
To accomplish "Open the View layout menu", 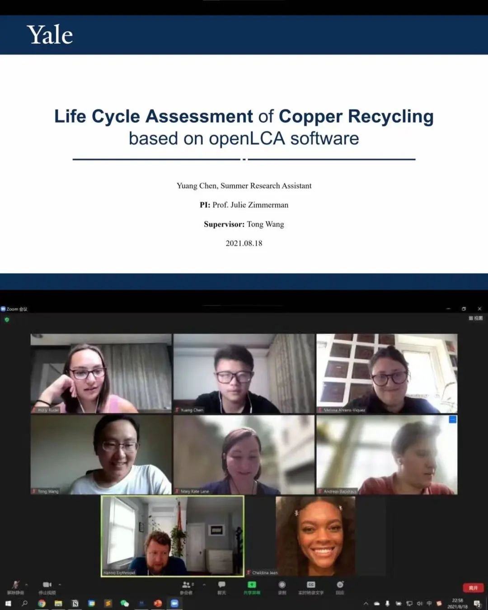I will [x=476, y=318].
